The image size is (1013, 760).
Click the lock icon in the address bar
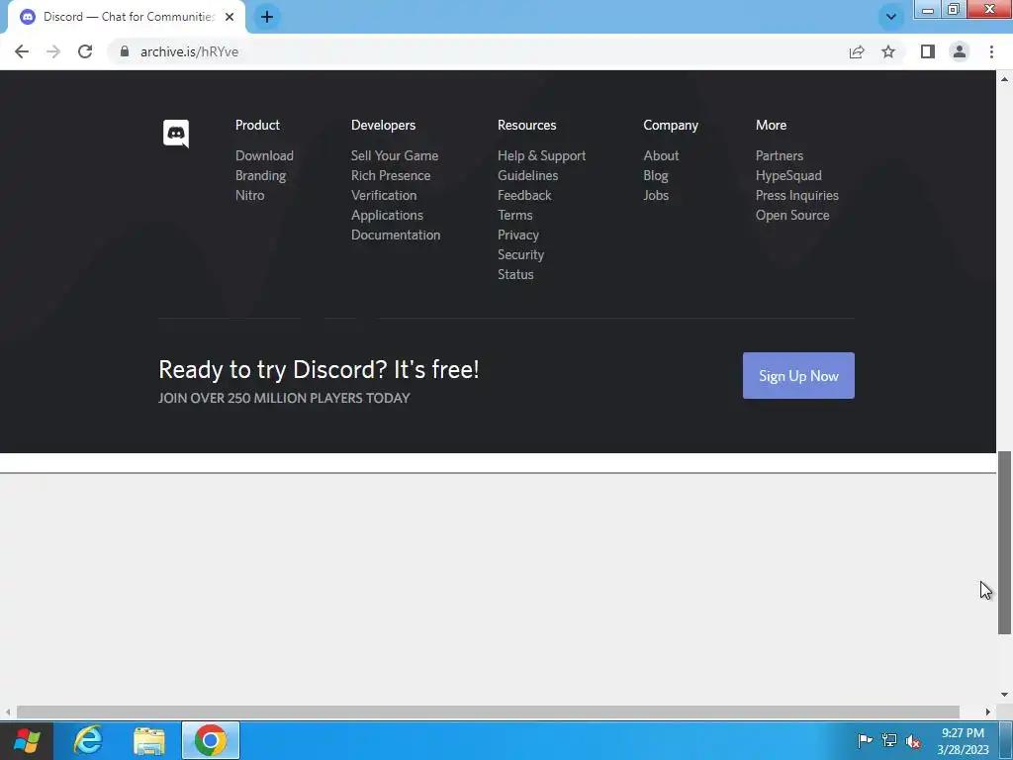pos(125,51)
